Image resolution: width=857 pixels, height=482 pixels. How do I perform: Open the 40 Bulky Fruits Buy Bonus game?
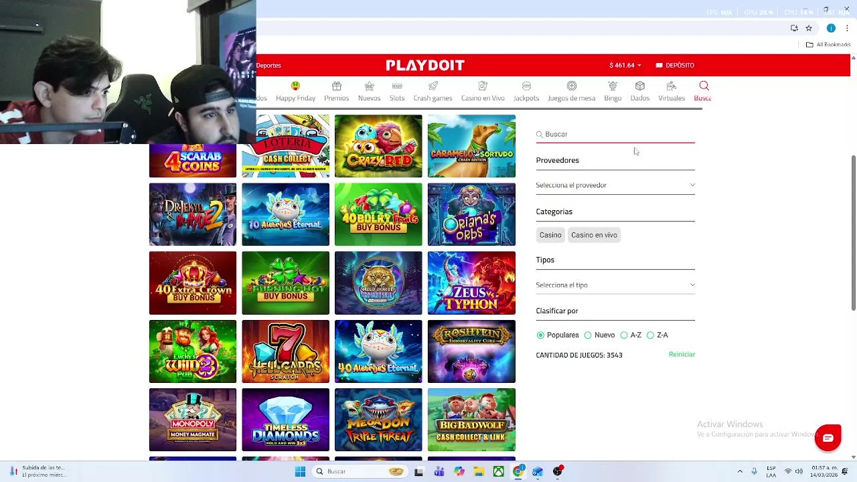(x=378, y=214)
